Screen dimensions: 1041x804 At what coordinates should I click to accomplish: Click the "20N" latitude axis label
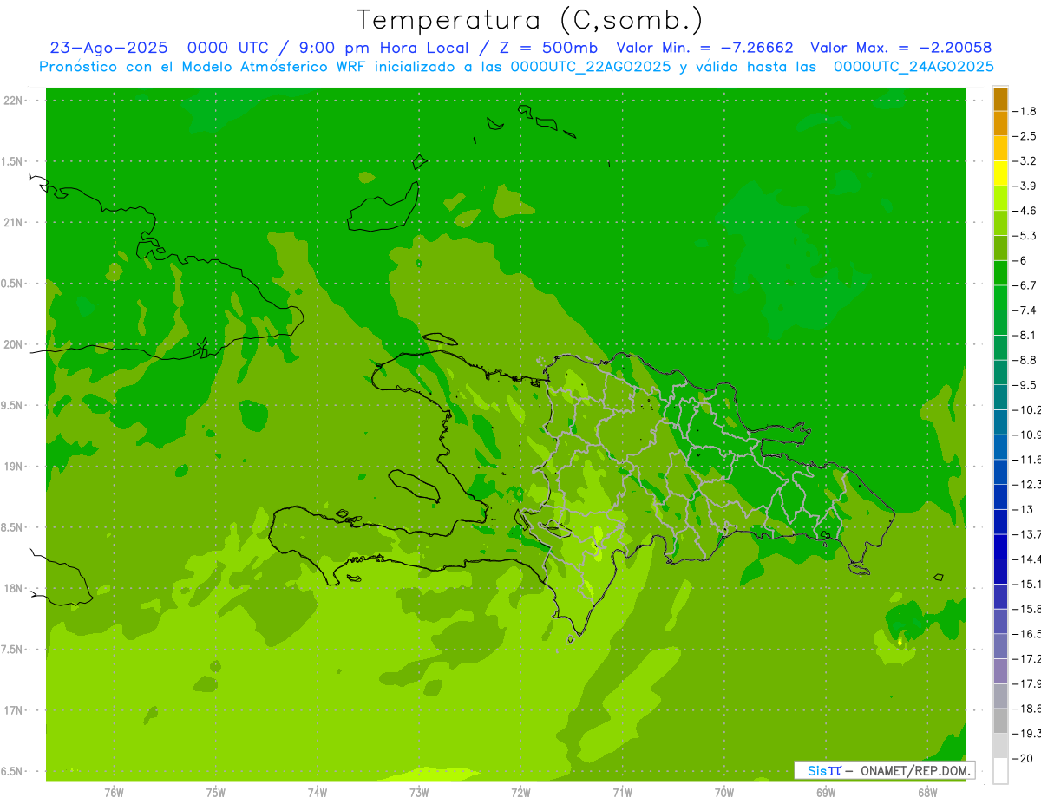[x=13, y=344]
